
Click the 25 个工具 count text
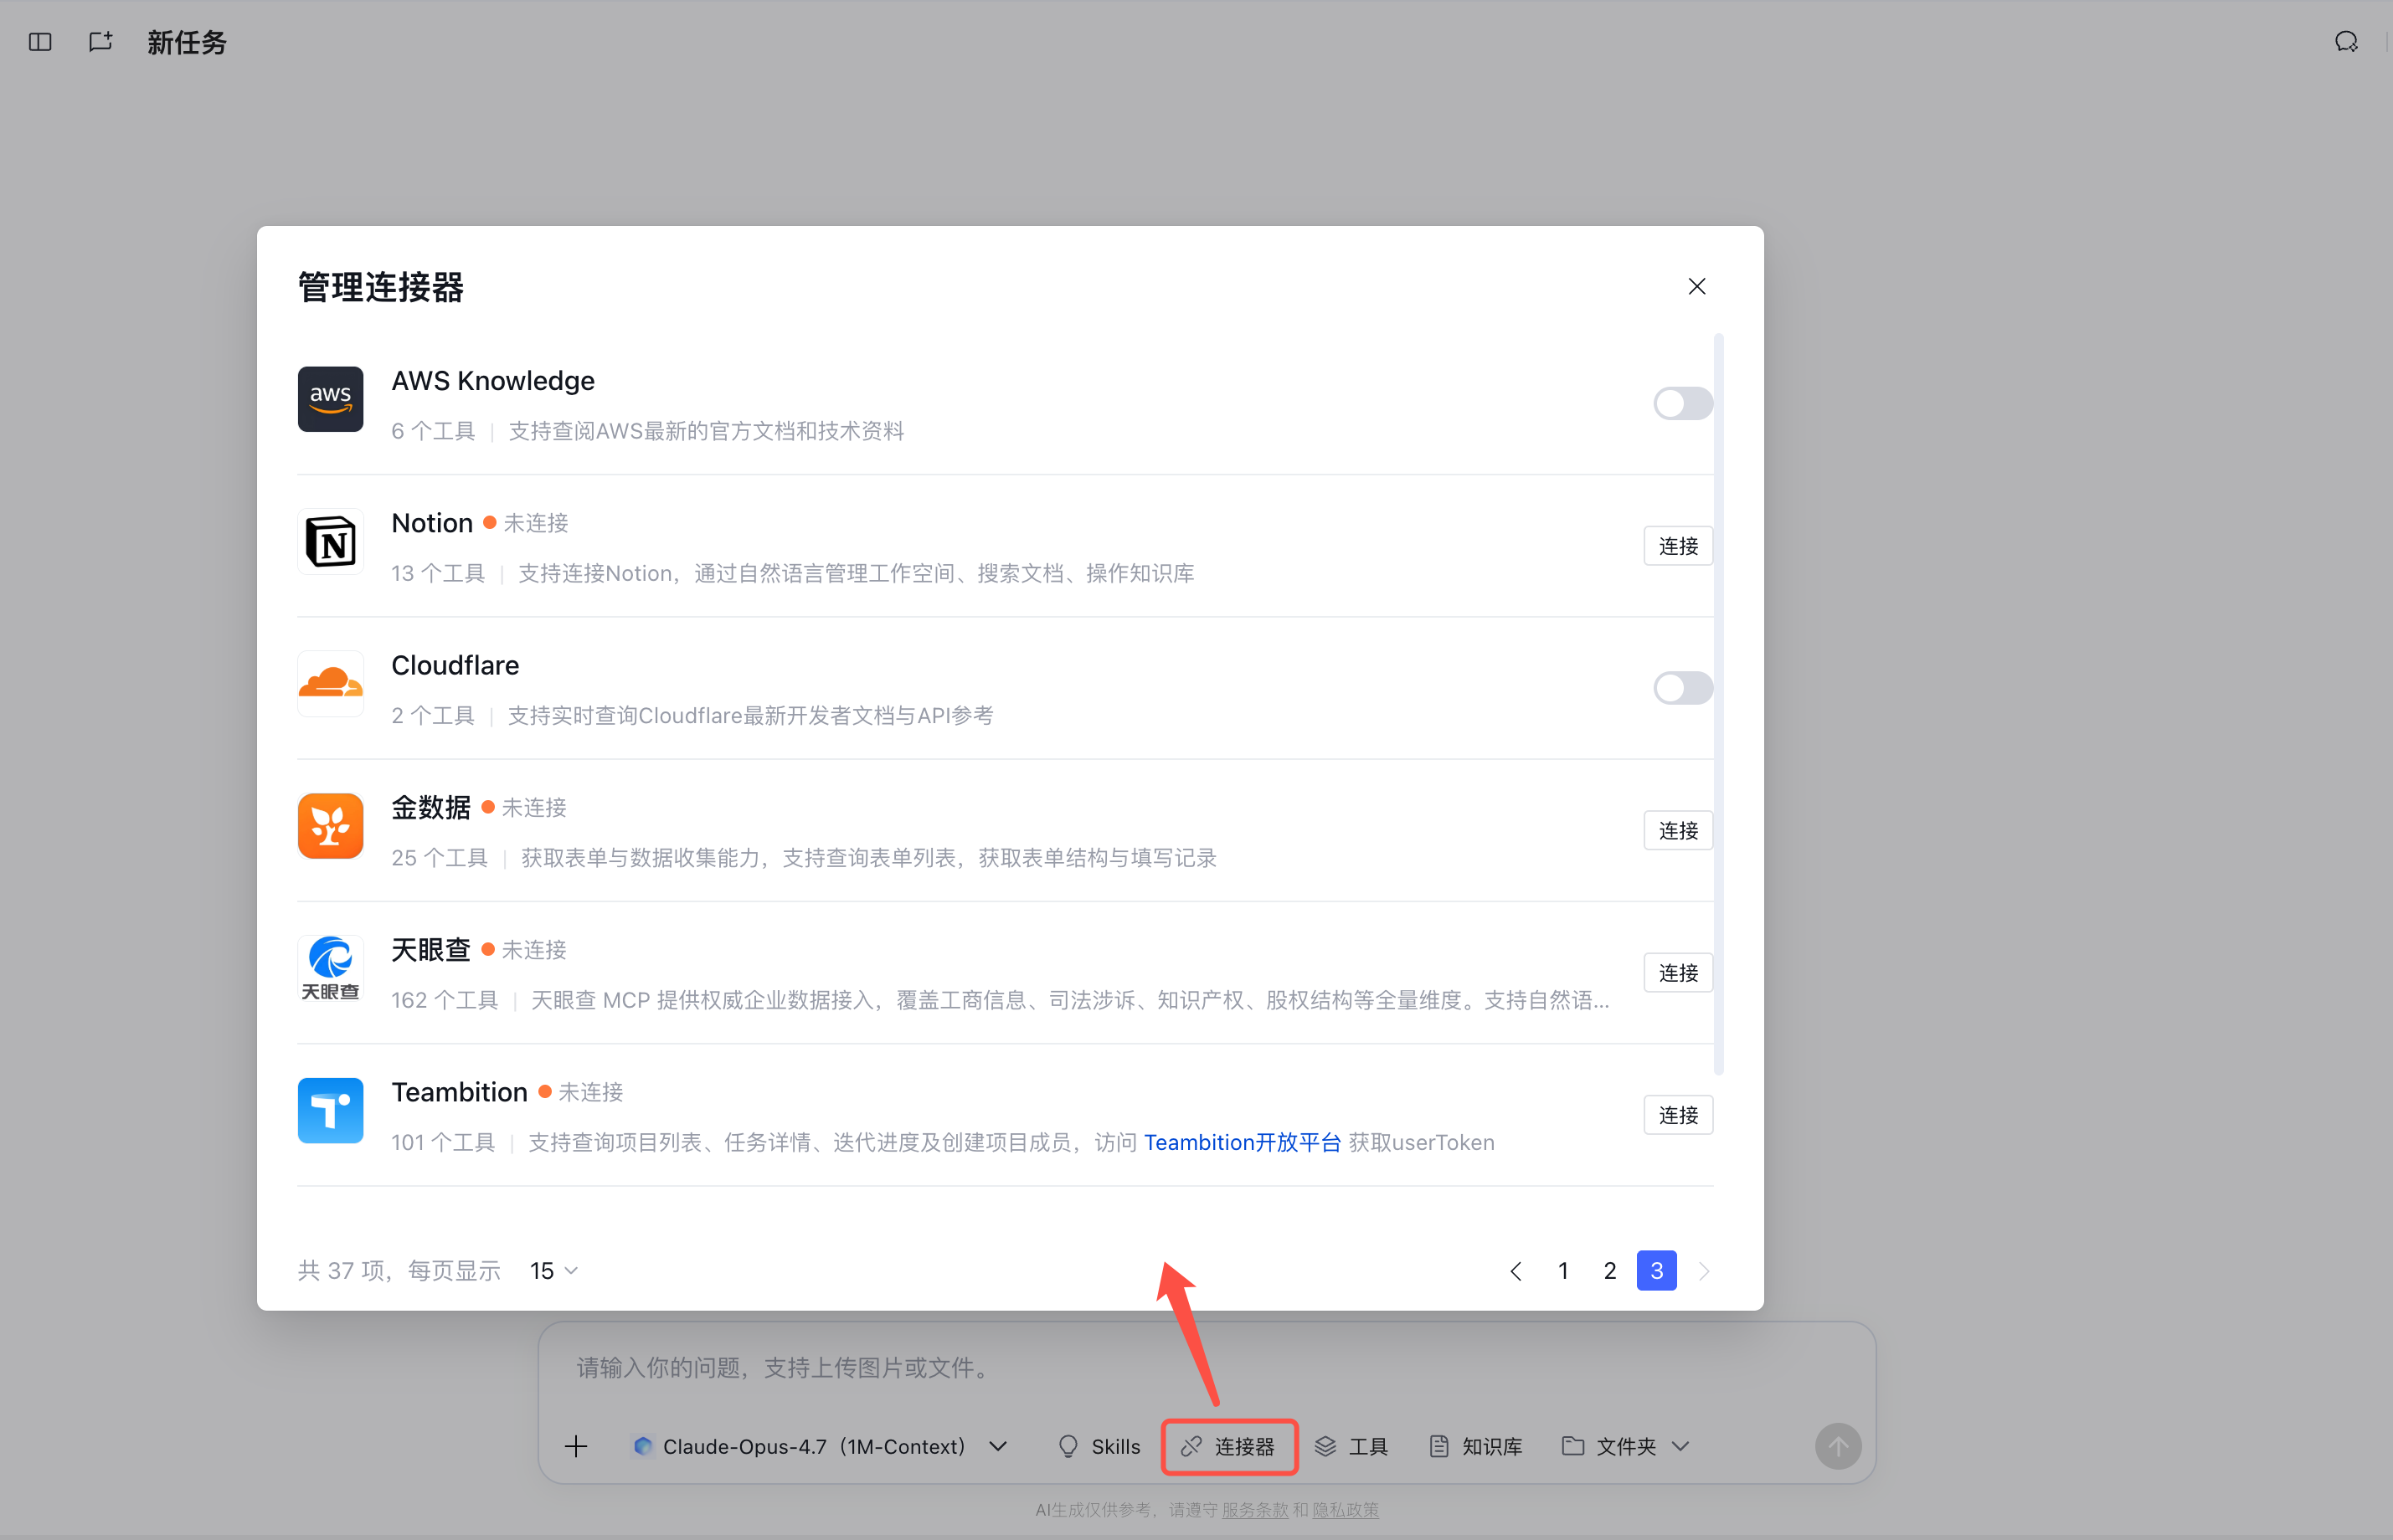pos(440,858)
